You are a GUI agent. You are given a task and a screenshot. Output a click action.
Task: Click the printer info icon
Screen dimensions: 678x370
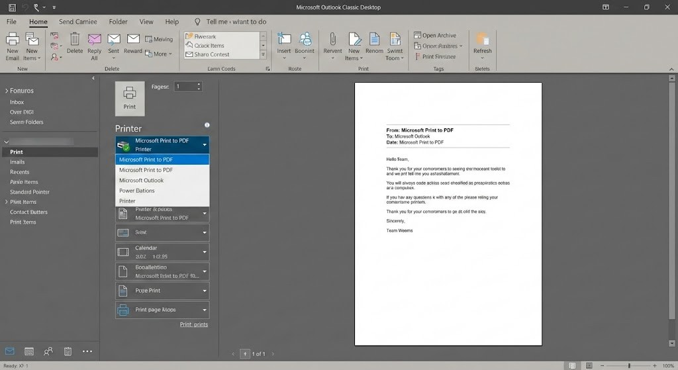pyautogui.click(x=207, y=125)
